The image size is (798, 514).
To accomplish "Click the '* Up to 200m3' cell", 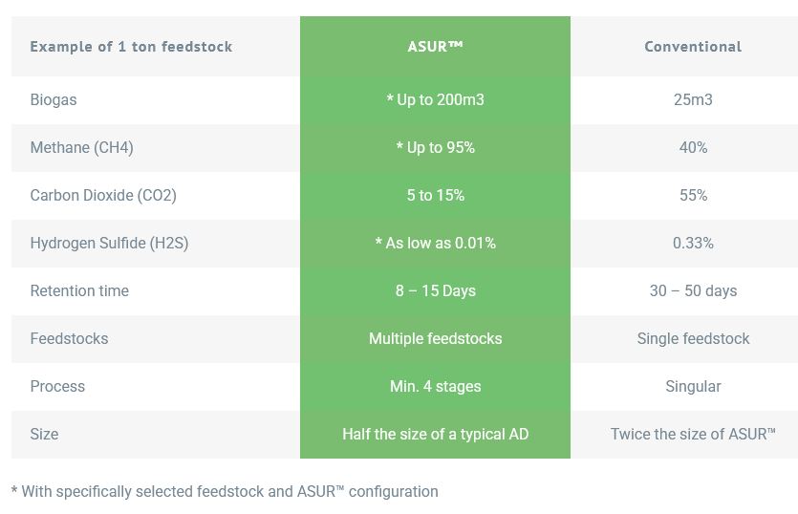I will (435, 99).
